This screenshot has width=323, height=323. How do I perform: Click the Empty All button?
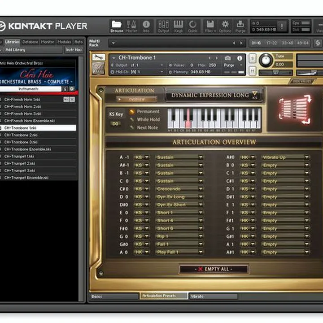[214, 269]
